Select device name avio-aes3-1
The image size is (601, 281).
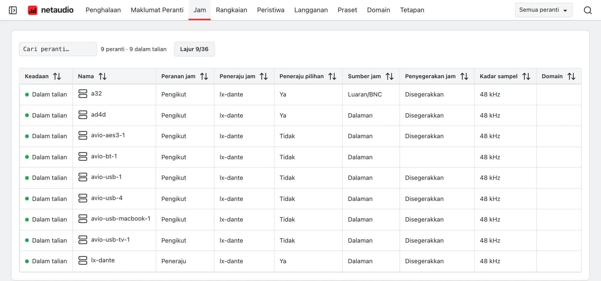click(108, 135)
